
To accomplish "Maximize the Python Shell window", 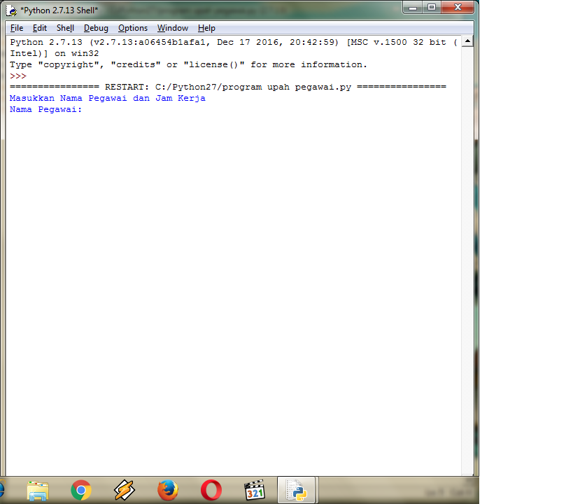I will [432, 7].
